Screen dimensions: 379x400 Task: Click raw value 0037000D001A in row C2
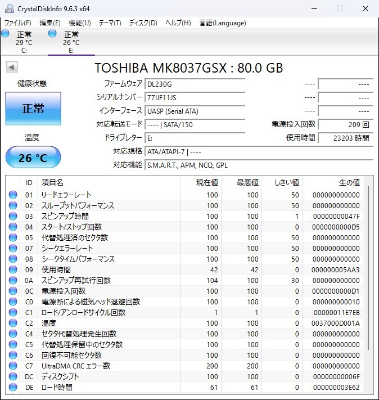click(335, 323)
